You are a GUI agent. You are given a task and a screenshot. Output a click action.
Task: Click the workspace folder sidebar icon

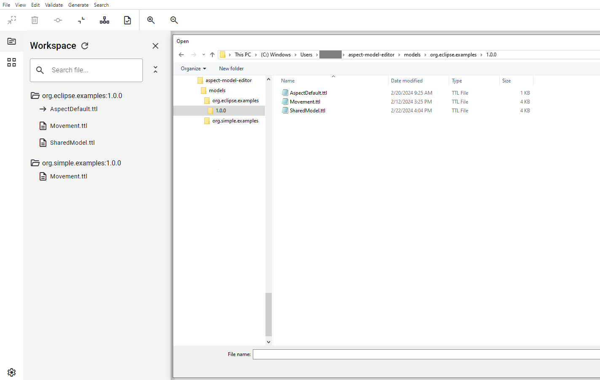point(12,41)
